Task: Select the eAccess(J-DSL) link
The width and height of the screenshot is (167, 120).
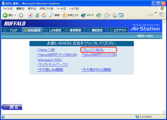Action: pyautogui.click(x=50, y=60)
